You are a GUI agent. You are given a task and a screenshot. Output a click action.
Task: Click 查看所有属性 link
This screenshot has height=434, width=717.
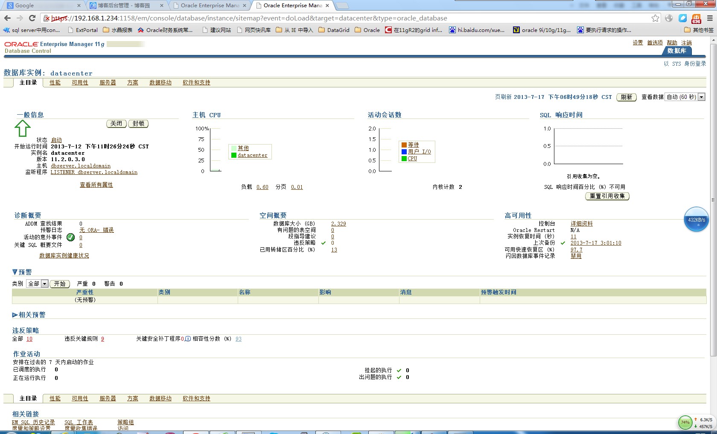pyautogui.click(x=96, y=185)
